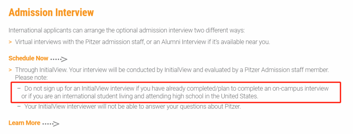Follow the Learn More link

click(24, 123)
